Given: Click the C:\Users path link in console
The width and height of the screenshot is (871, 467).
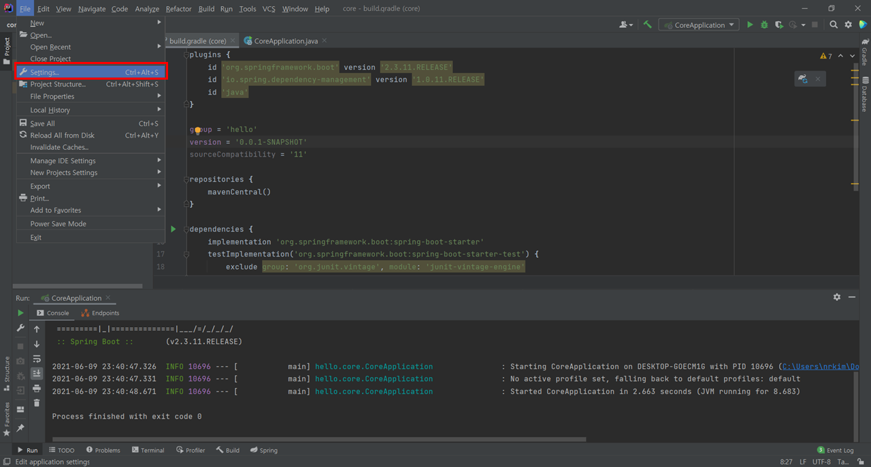Looking at the screenshot, I should [821, 366].
